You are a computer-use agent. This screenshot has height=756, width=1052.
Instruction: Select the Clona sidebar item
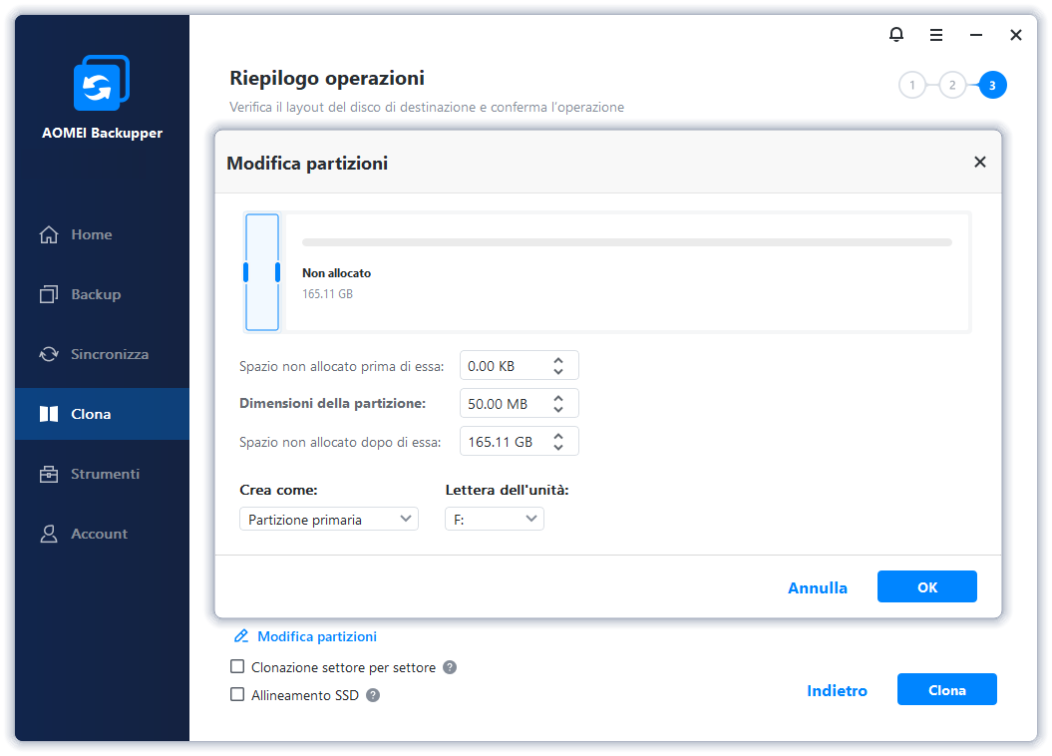91,414
